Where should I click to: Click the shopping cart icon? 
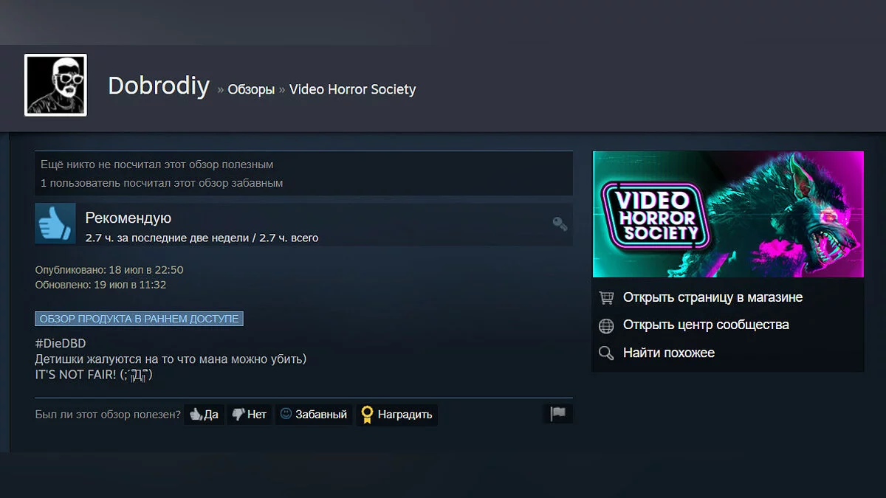coord(606,298)
